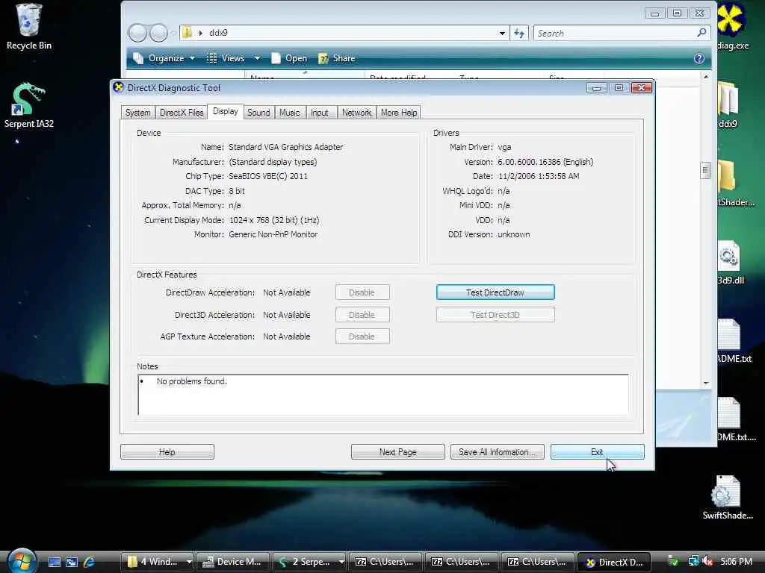The image size is (765, 573).
Task: Expand the 4 Windows Explorer taskbar group
Action: (189, 562)
